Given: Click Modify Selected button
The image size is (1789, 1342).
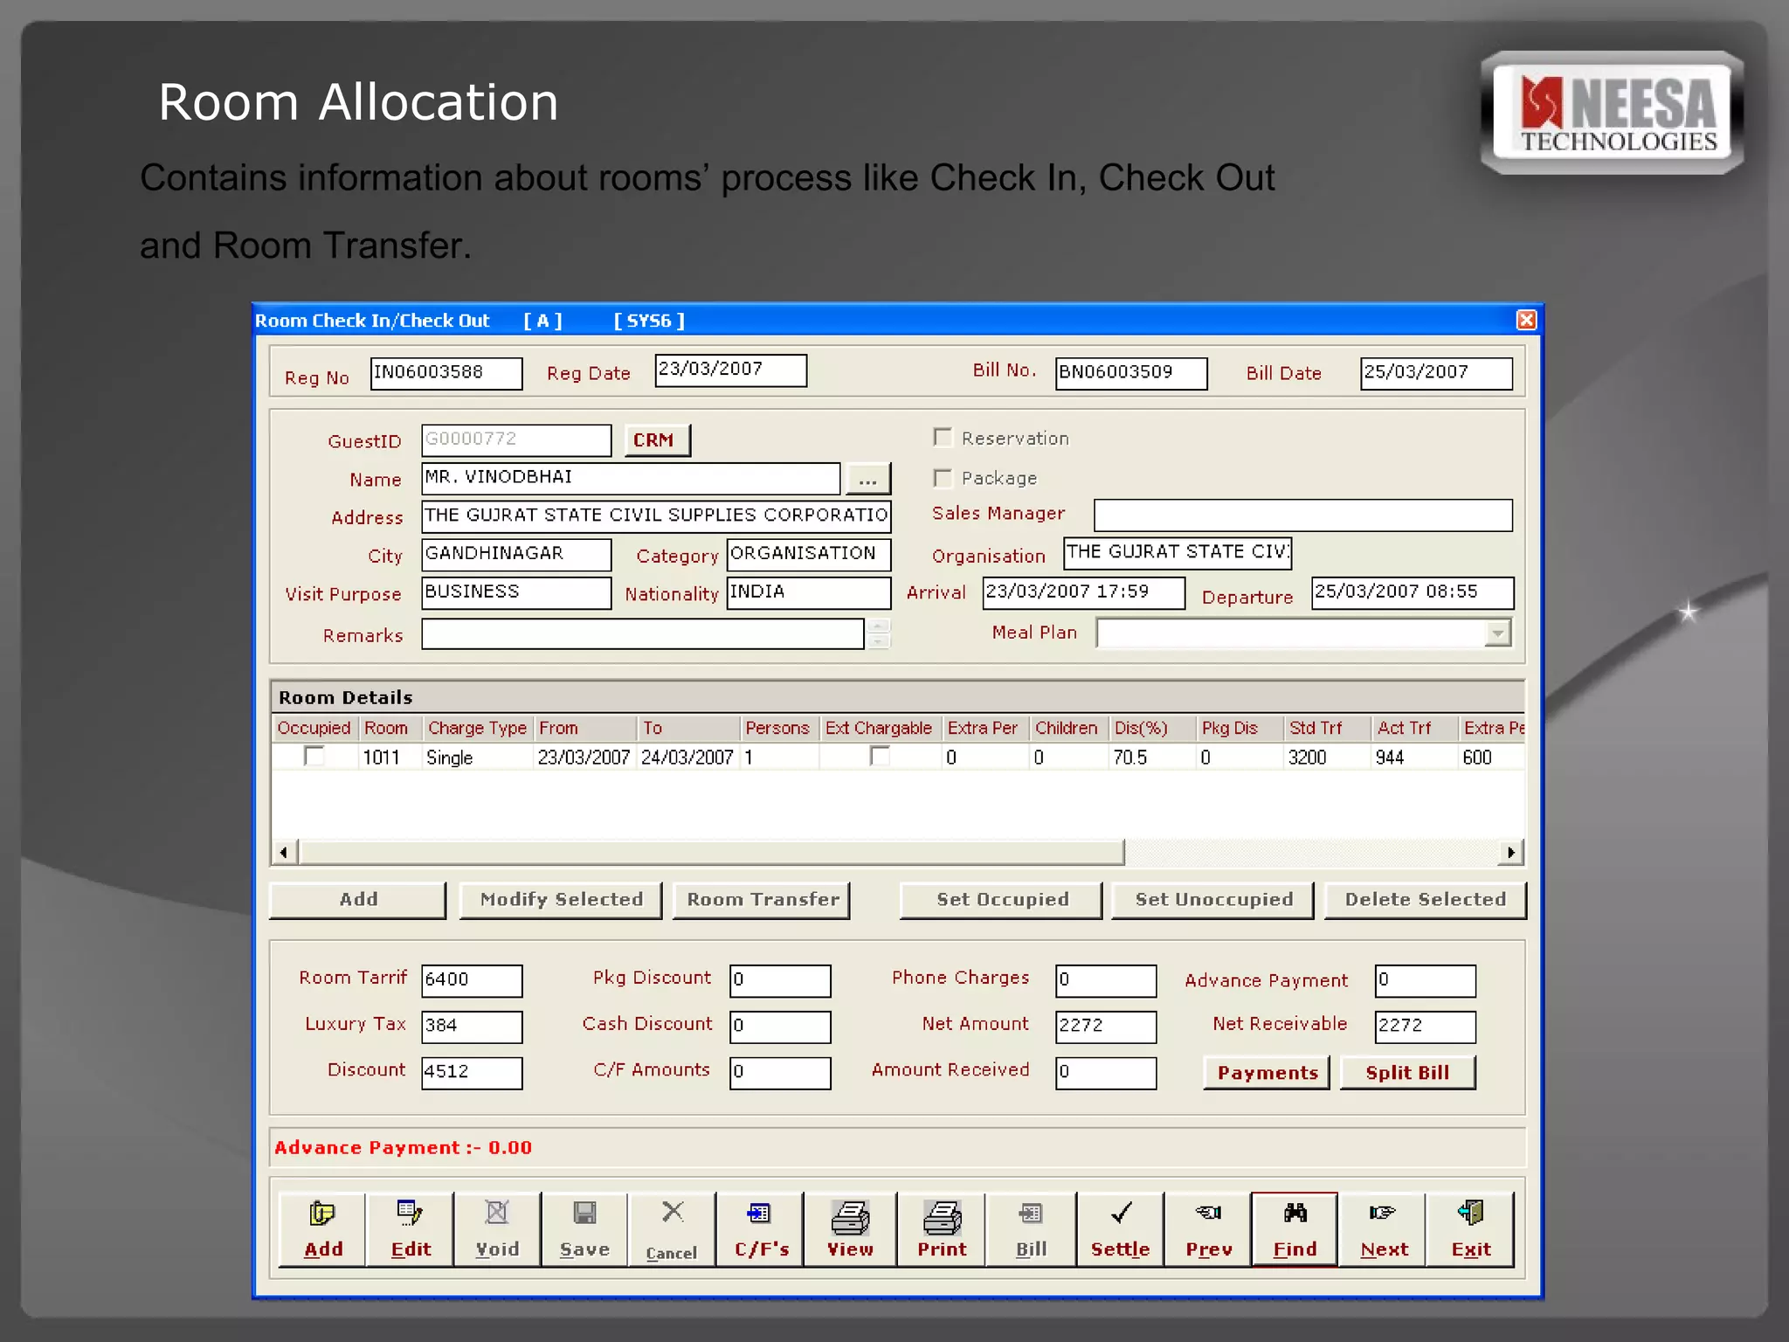Looking at the screenshot, I should pyautogui.click(x=561, y=899).
